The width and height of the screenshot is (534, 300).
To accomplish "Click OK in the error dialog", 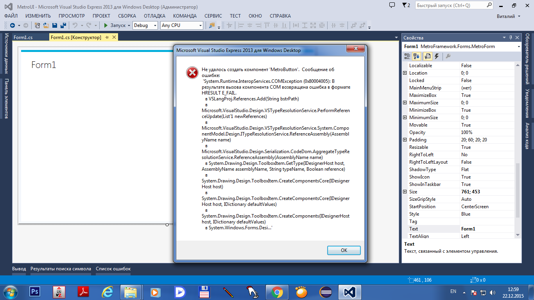I will click(344, 250).
